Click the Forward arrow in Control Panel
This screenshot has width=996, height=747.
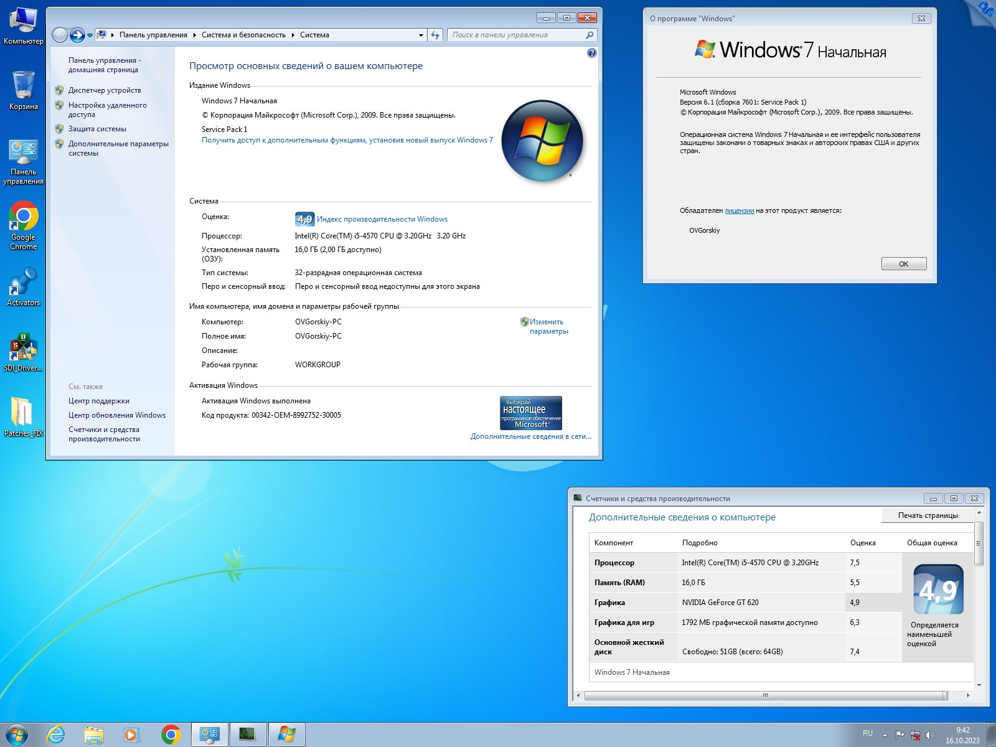tap(77, 35)
